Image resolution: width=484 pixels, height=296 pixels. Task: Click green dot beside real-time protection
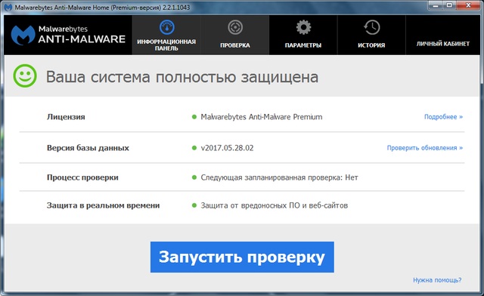[x=194, y=205]
